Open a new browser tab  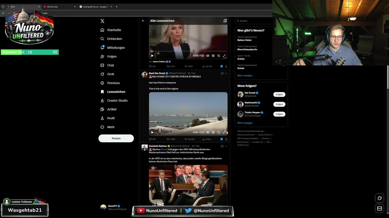[x=117, y=7]
